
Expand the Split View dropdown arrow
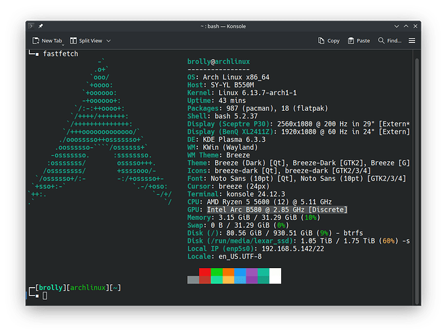[108, 41]
